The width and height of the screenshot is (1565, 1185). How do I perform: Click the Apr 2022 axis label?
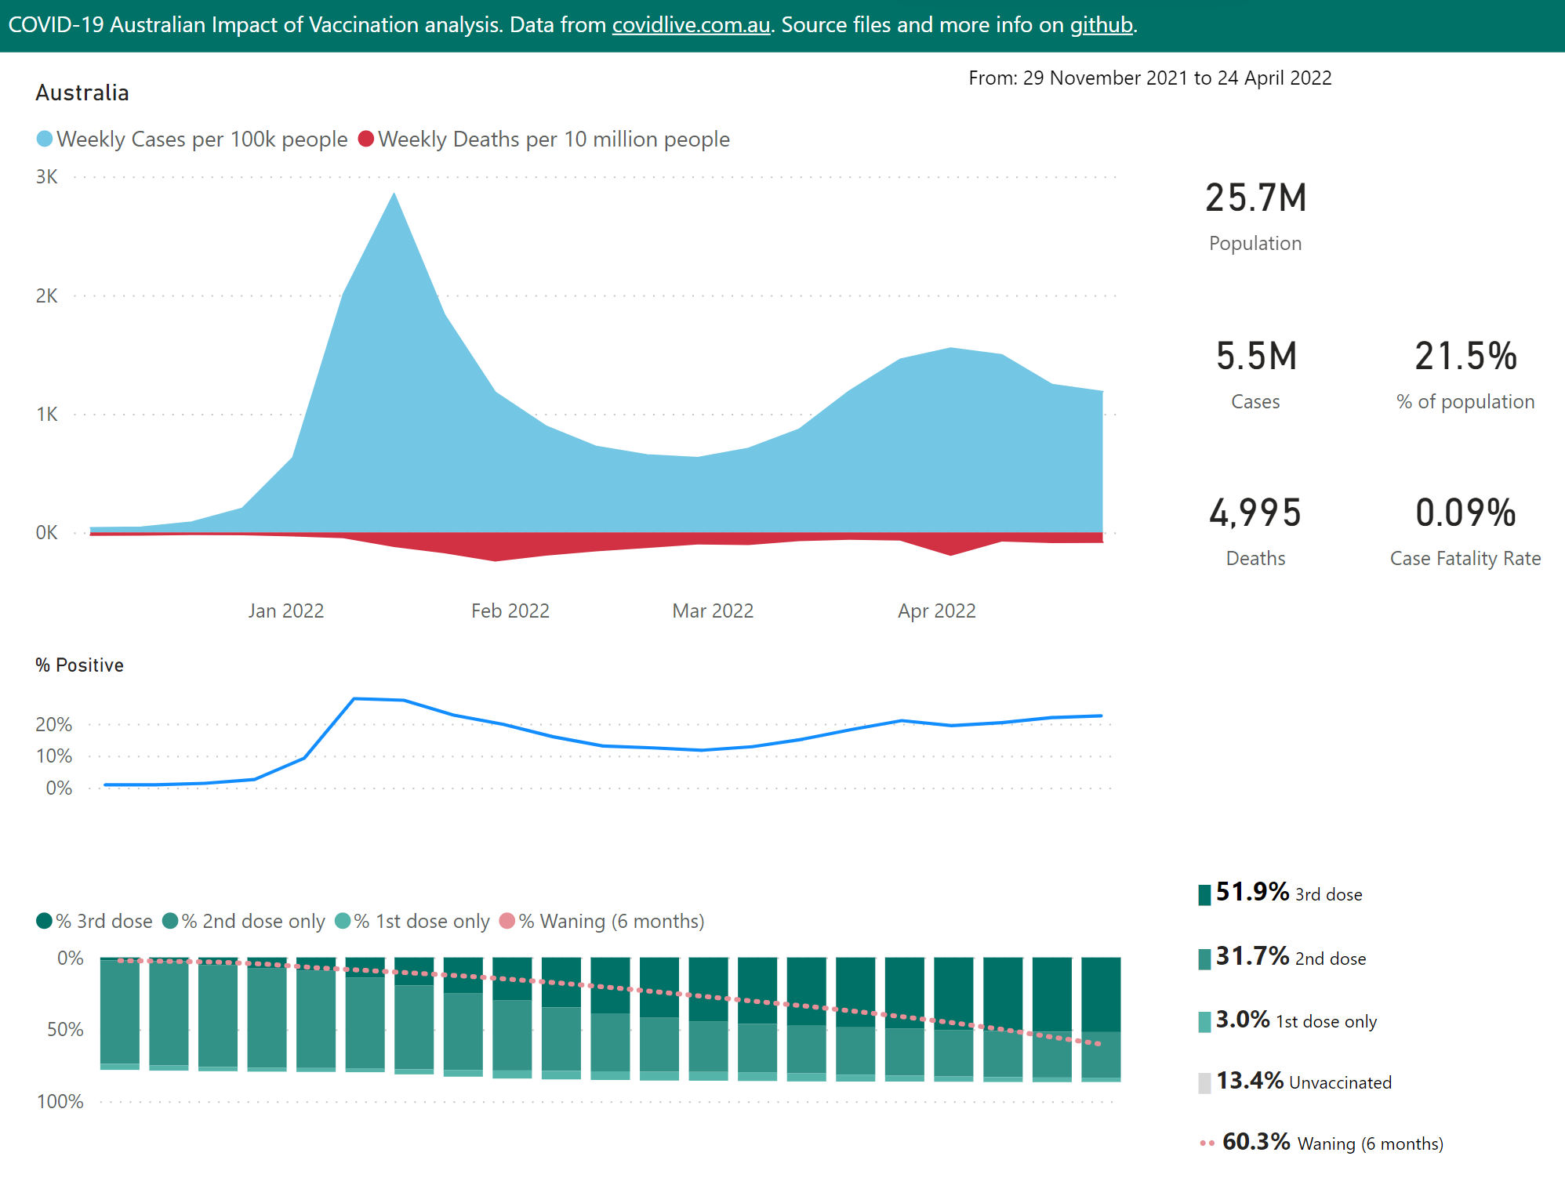[x=937, y=611]
